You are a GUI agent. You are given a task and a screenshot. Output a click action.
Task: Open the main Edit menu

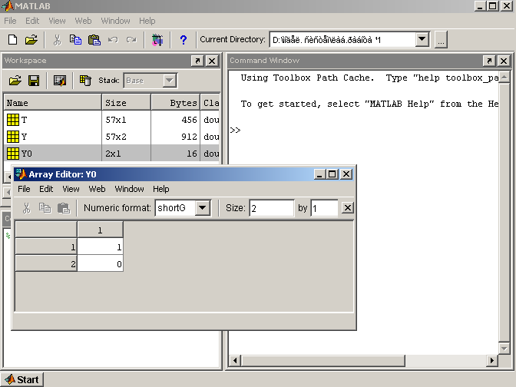[x=32, y=21]
